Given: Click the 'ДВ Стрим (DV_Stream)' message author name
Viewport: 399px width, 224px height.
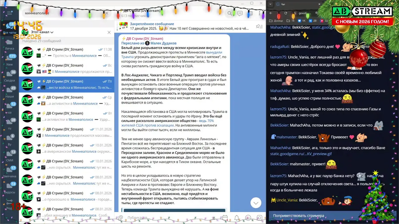Looking at the screenshot, I should click(x=144, y=39).
